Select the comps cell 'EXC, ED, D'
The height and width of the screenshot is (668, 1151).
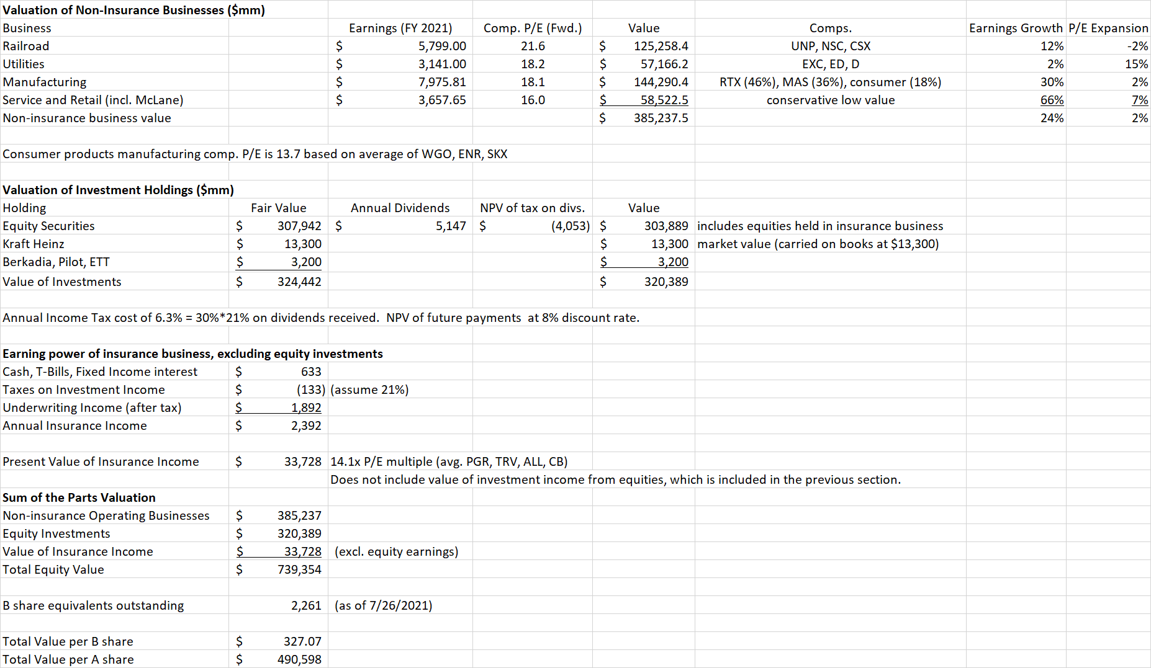click(831, 64)
